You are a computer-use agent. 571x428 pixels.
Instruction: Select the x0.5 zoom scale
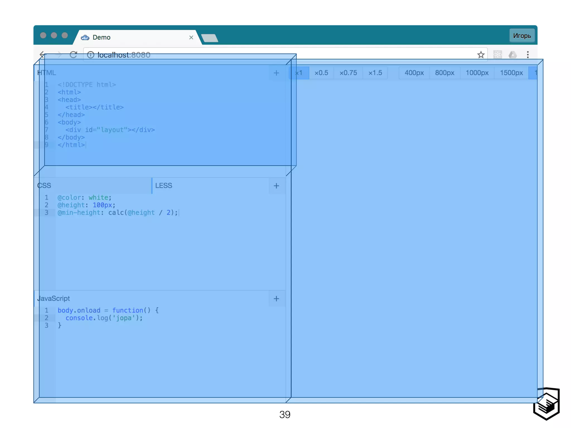321,73
